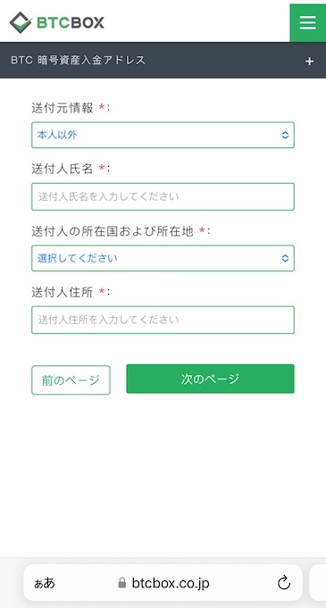This screenshot has height=608, width=326.
Task: Click the 送付人の所在国および所在地 label
Action: 113,231
